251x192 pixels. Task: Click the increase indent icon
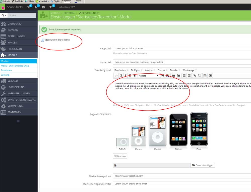[189, 76]
